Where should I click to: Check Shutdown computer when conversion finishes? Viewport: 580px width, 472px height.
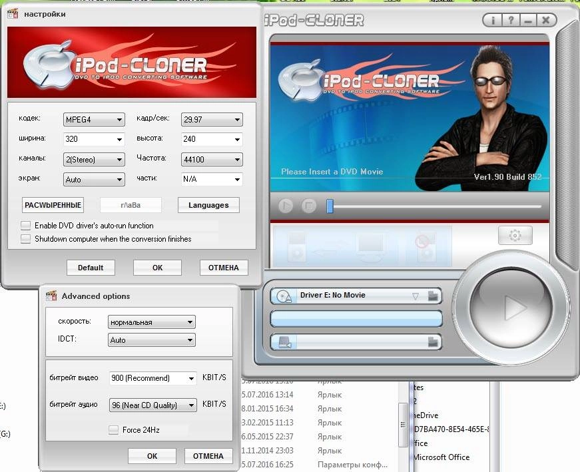(25, 239)
